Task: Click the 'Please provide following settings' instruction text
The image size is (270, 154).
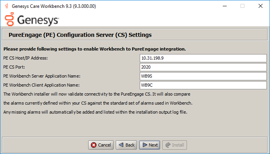Action: click(x=94, y=49)
